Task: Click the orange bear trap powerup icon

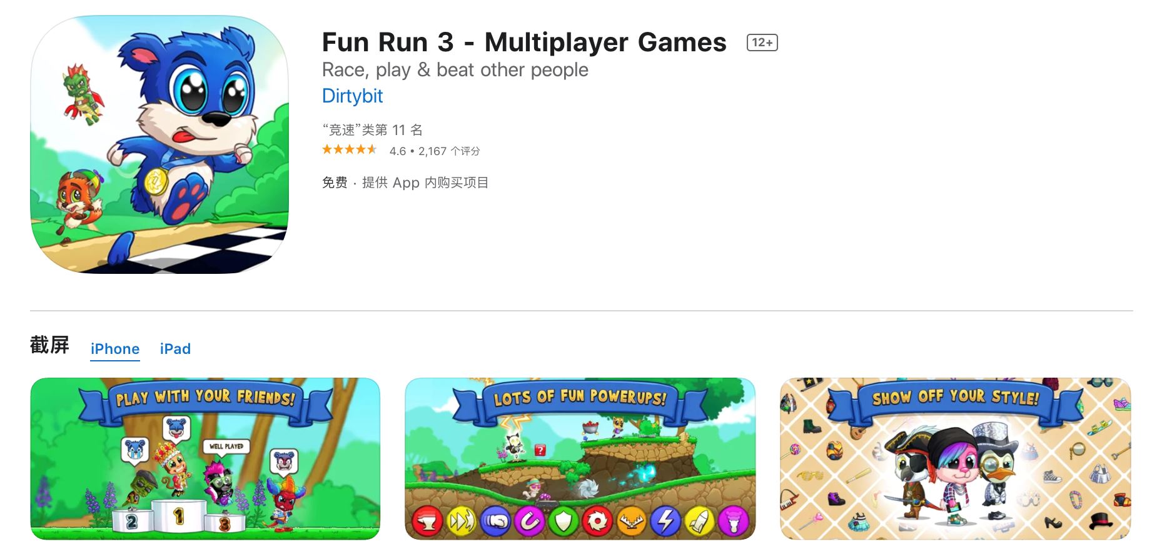Action: 632,521
